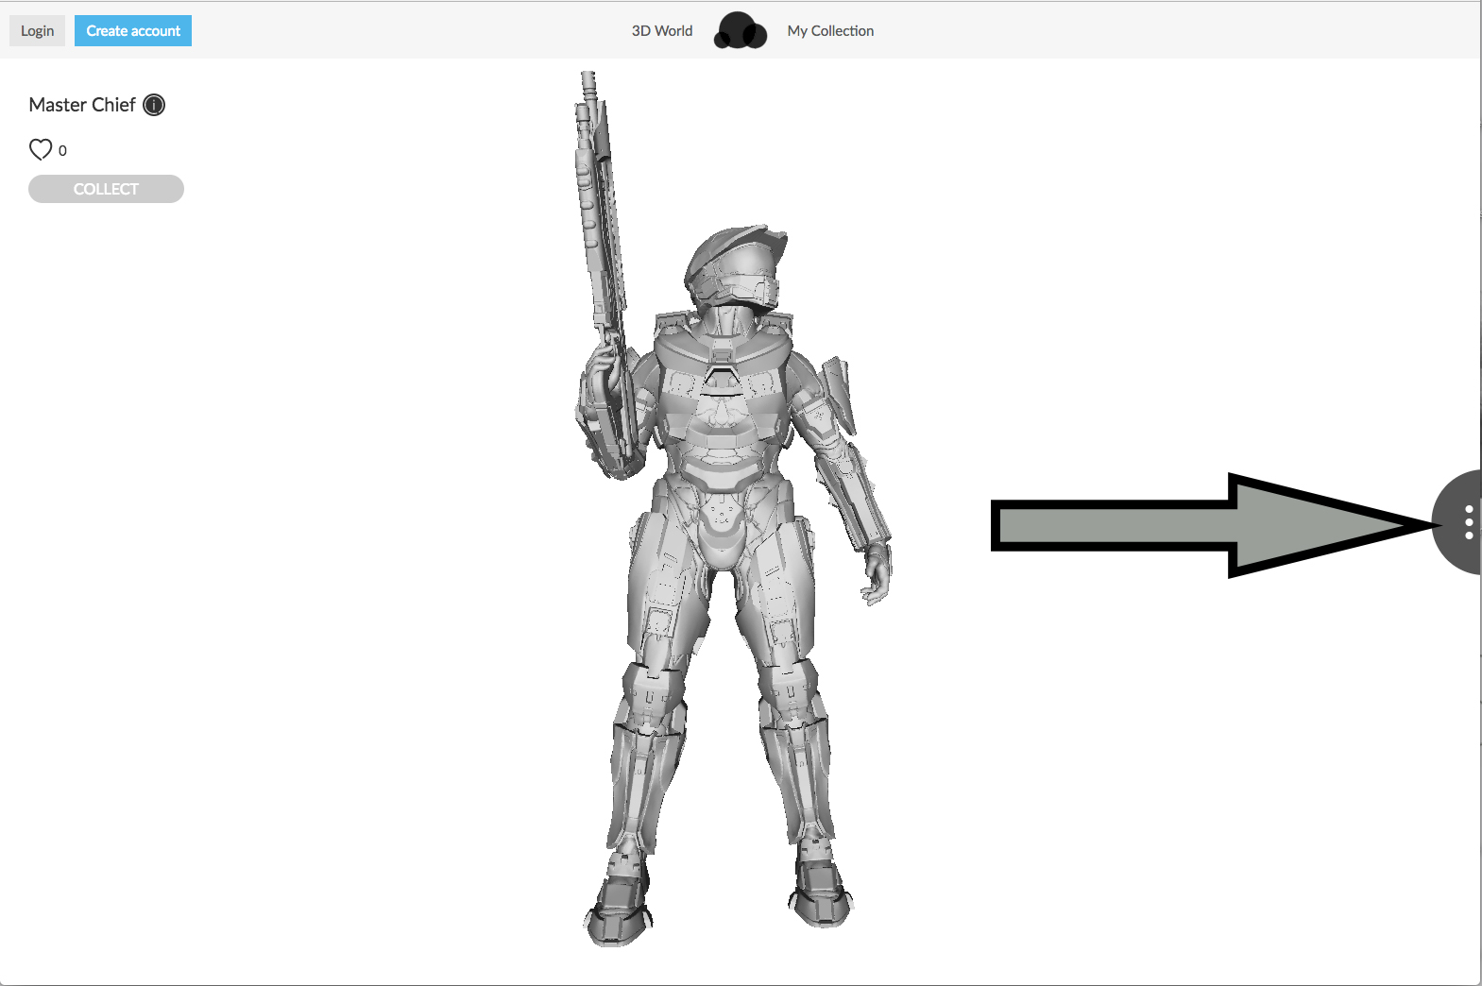Click the Create account button
Image resolution: width=1482 pixels, height=986 pixels.
133,31
